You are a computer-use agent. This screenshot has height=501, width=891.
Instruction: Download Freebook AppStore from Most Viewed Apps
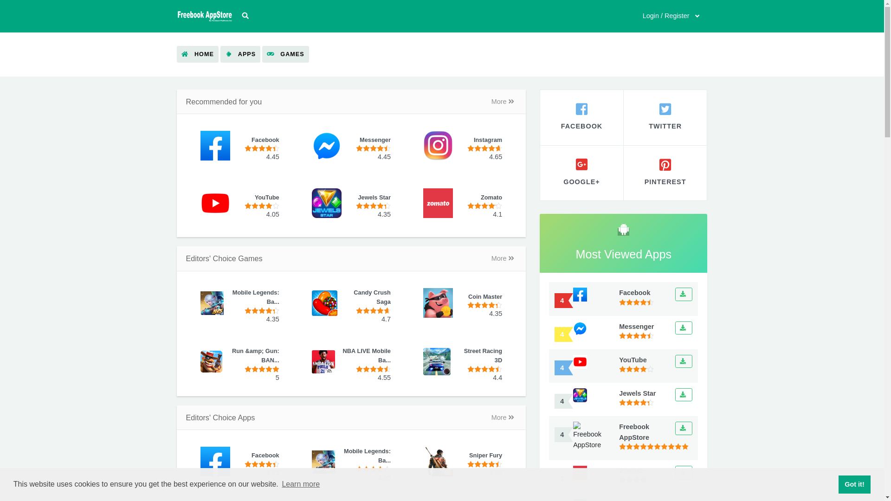[x=684, y=428]
